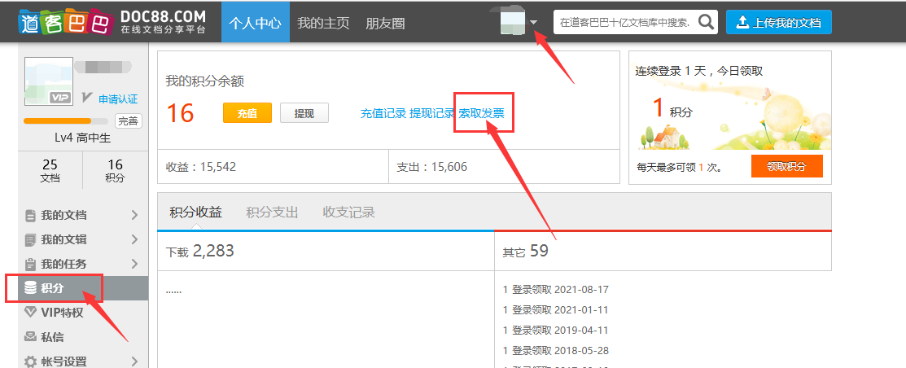Click the 我的文档 document icon
Viewport: 906px width, 368px height.
(x=31, y=216)
